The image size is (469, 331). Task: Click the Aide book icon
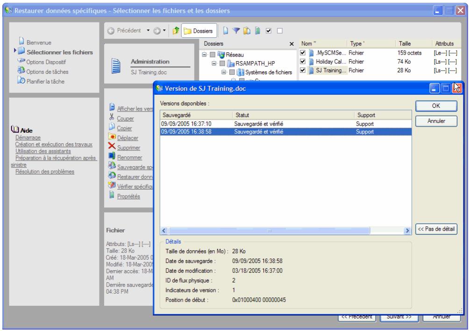click(14, 129)
